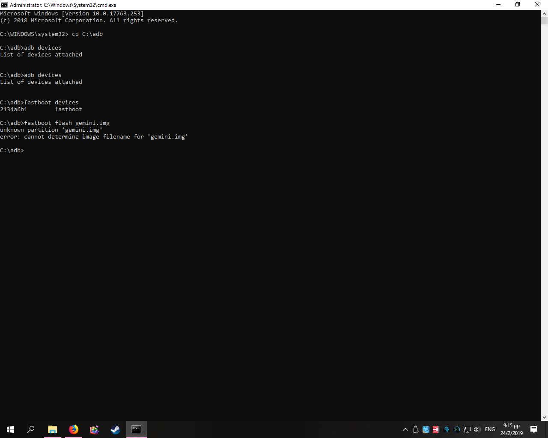
Task: Open Steam from the taskbar
Action: point(115,429)
